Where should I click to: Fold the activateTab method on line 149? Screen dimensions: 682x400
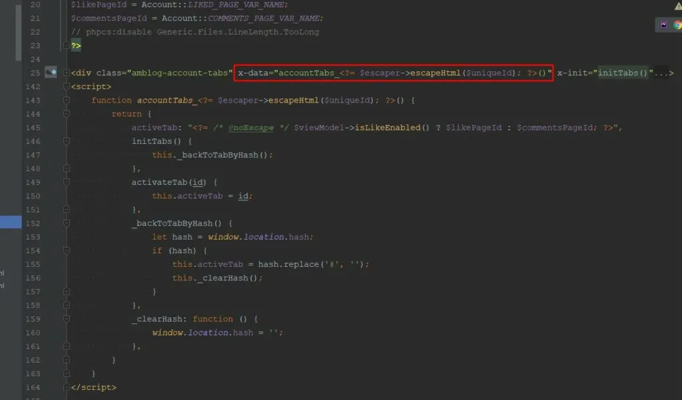point(66,182)
